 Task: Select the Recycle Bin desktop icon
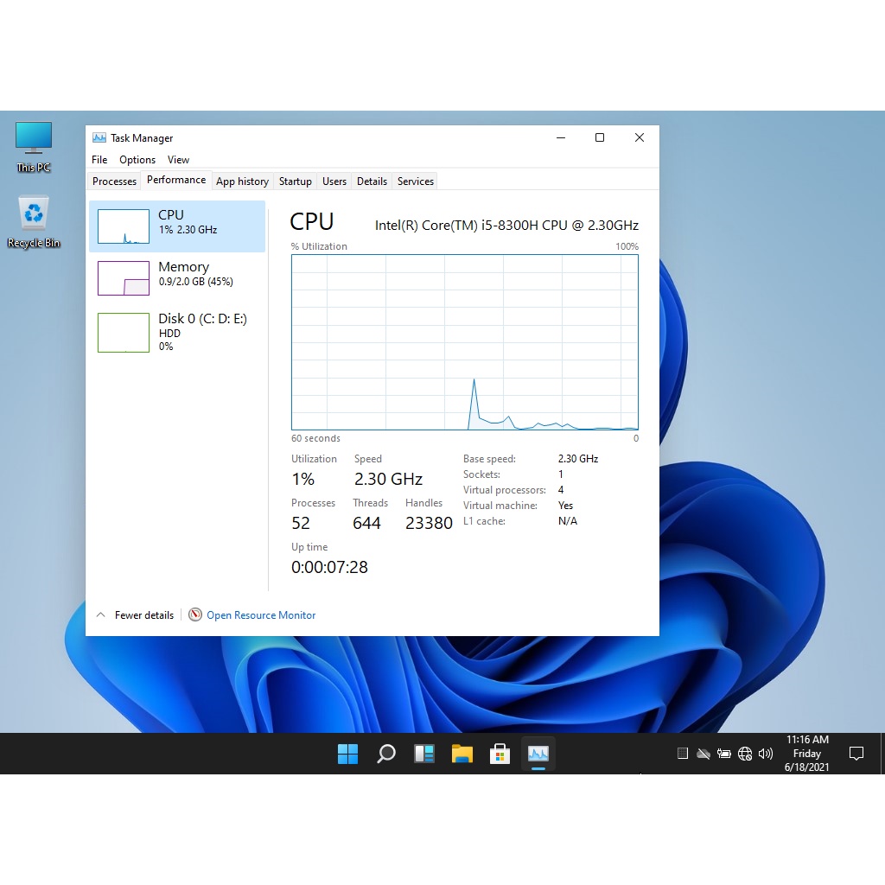[34, 221]
